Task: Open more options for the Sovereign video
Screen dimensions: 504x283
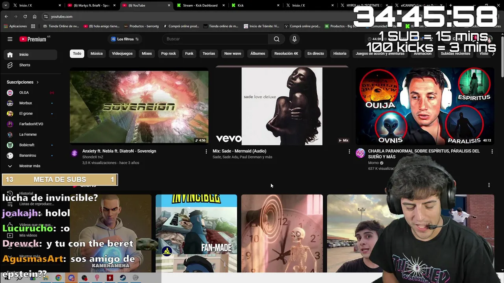Action: tap(206, 151)
